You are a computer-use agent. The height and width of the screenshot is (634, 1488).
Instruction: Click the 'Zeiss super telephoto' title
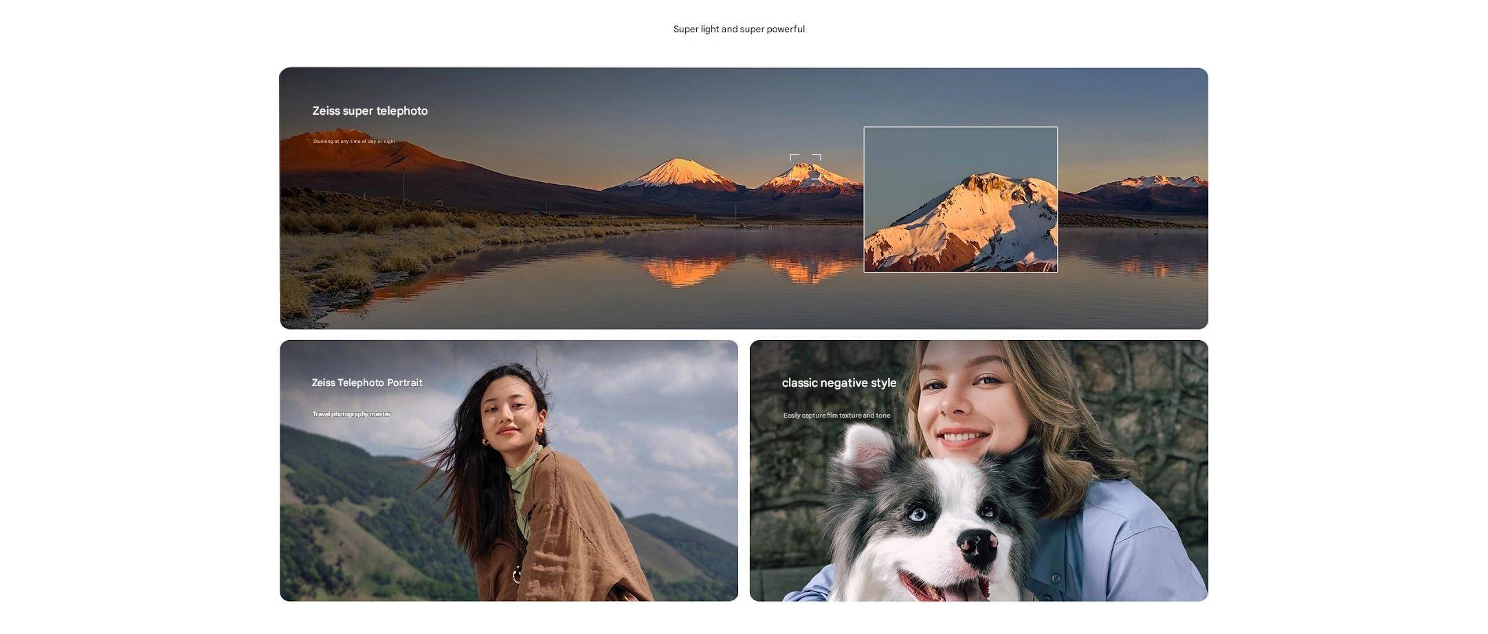pos(370,111)
